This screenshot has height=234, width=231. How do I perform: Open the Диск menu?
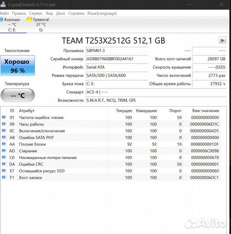(60, 13)
